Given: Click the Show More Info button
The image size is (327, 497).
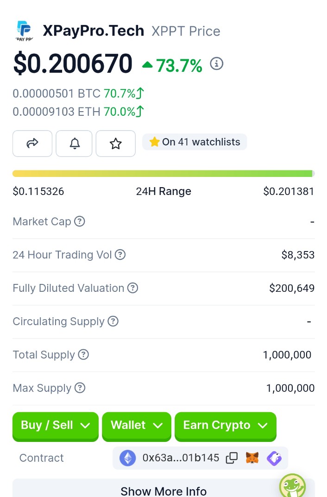Looking at the screenshot, I should coord(163,489).
